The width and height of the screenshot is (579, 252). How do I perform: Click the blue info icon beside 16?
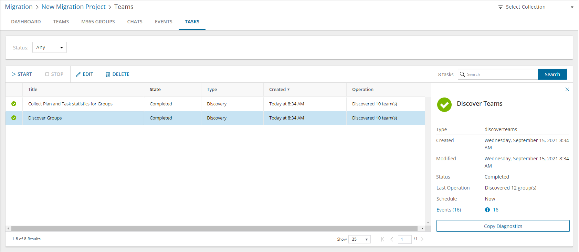click(x=487, y=210)
